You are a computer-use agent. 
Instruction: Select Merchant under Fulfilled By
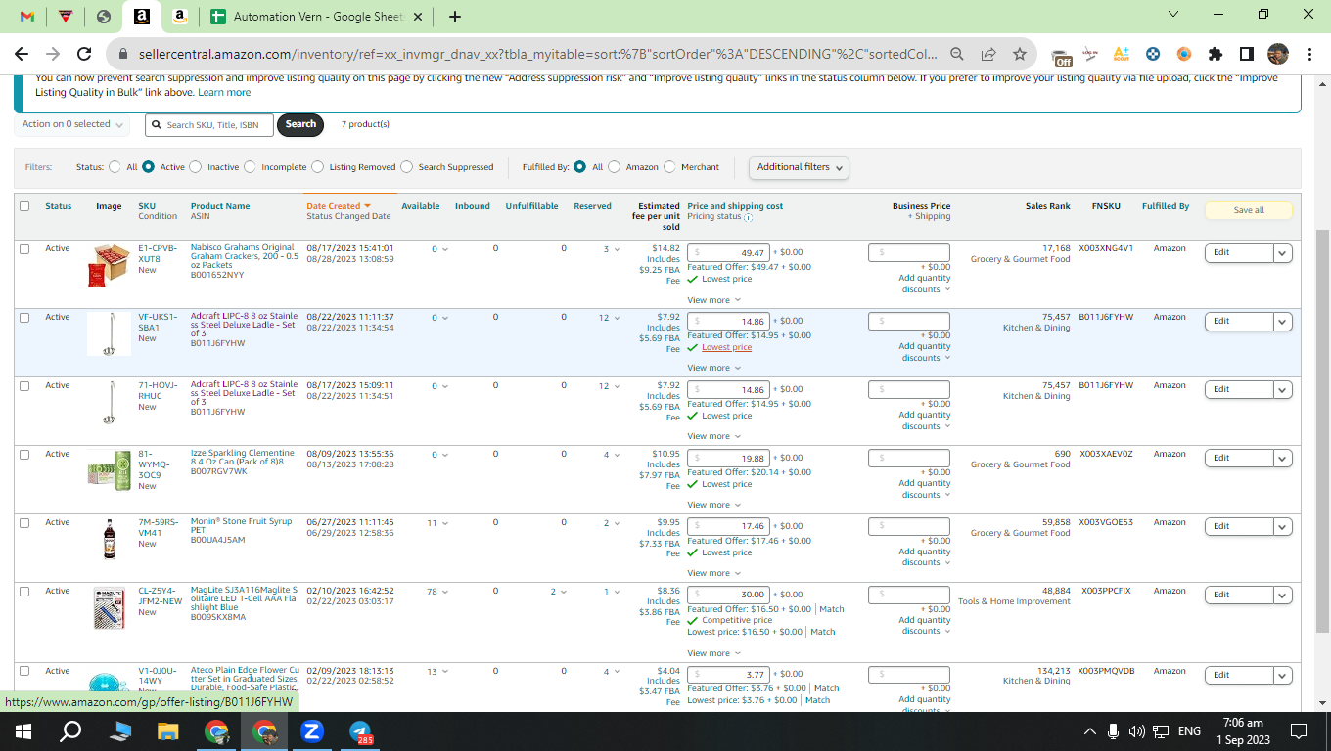click(669, 167)
